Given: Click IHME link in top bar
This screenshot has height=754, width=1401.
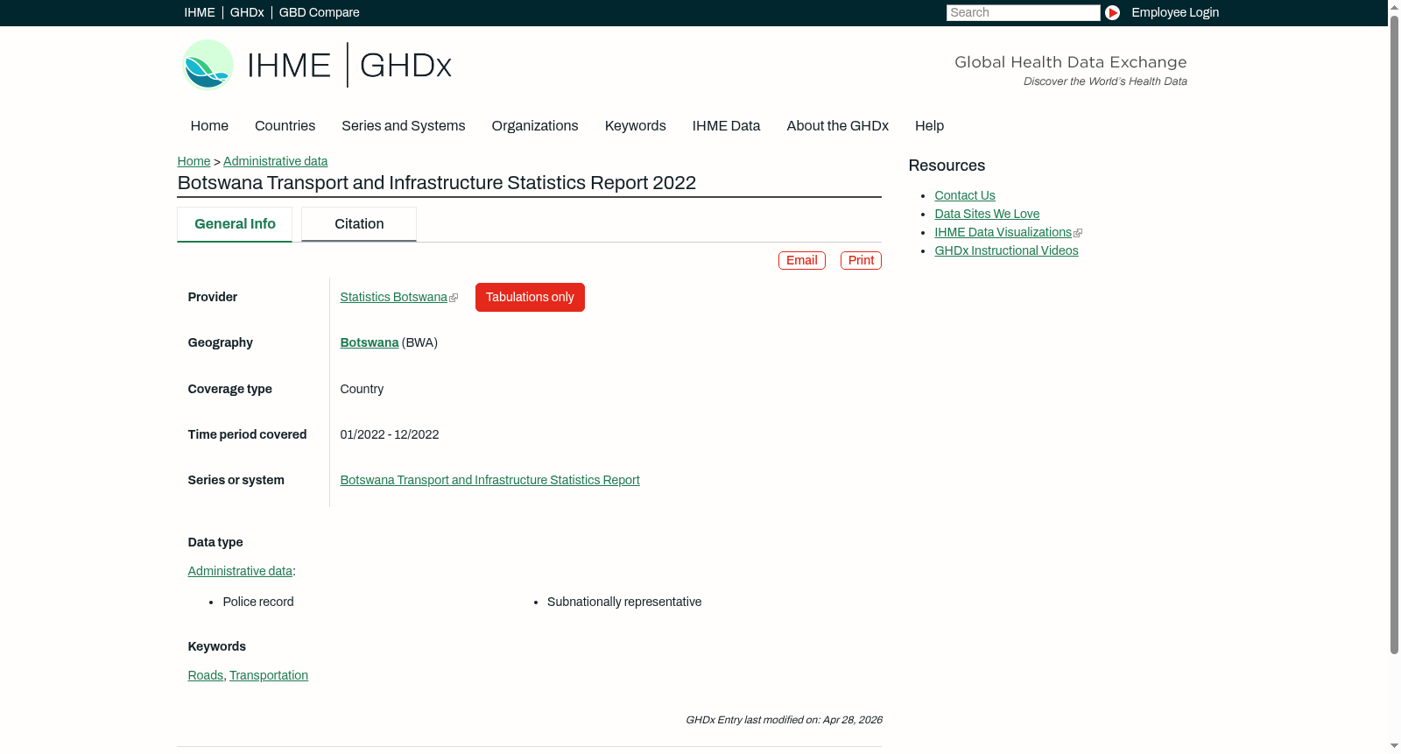Looking at the screenshot, I should coord(200,12).
